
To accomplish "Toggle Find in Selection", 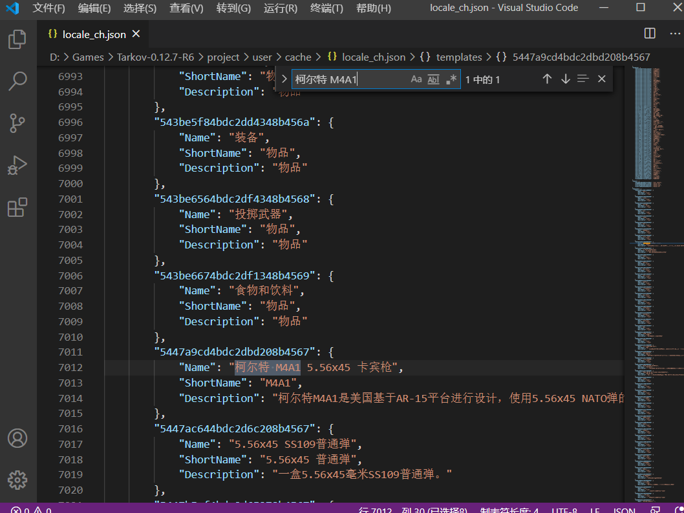I will click(x=582, y=79).
